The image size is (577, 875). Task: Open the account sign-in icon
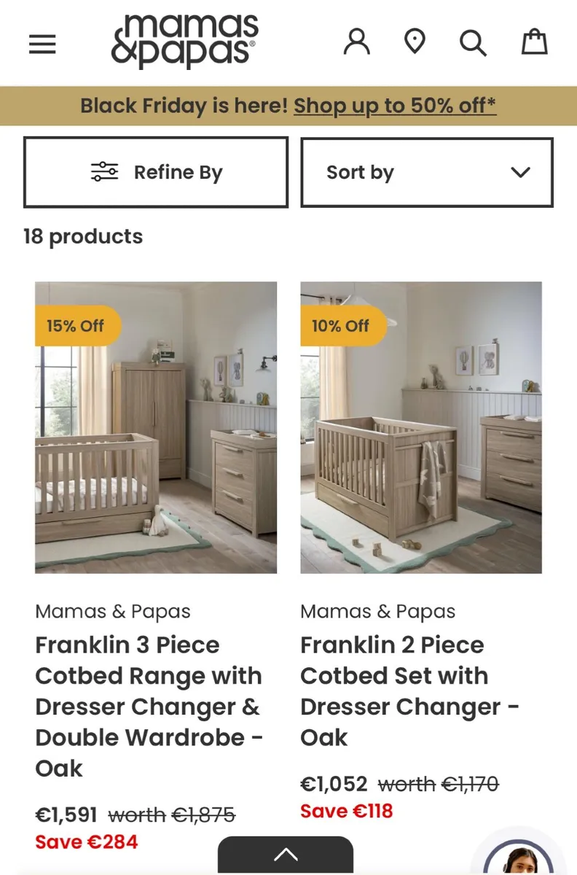(x=356, y=42)
